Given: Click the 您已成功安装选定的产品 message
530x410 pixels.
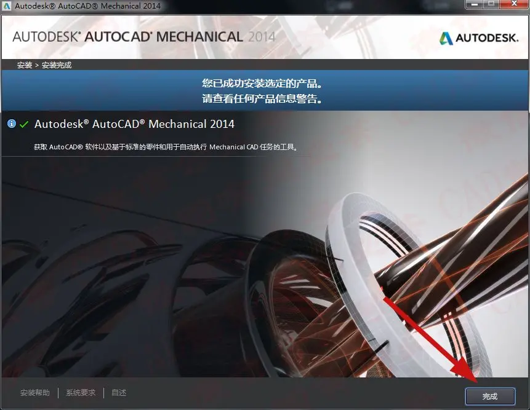Looking at the screenshot, I should tap(262, 83).
